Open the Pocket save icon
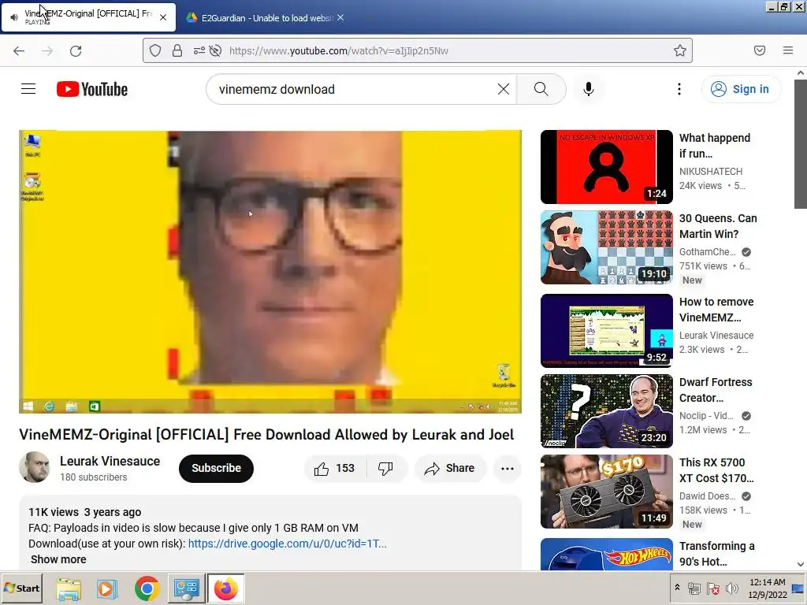This screenshot has width=807, height=605. click(760, 50)
